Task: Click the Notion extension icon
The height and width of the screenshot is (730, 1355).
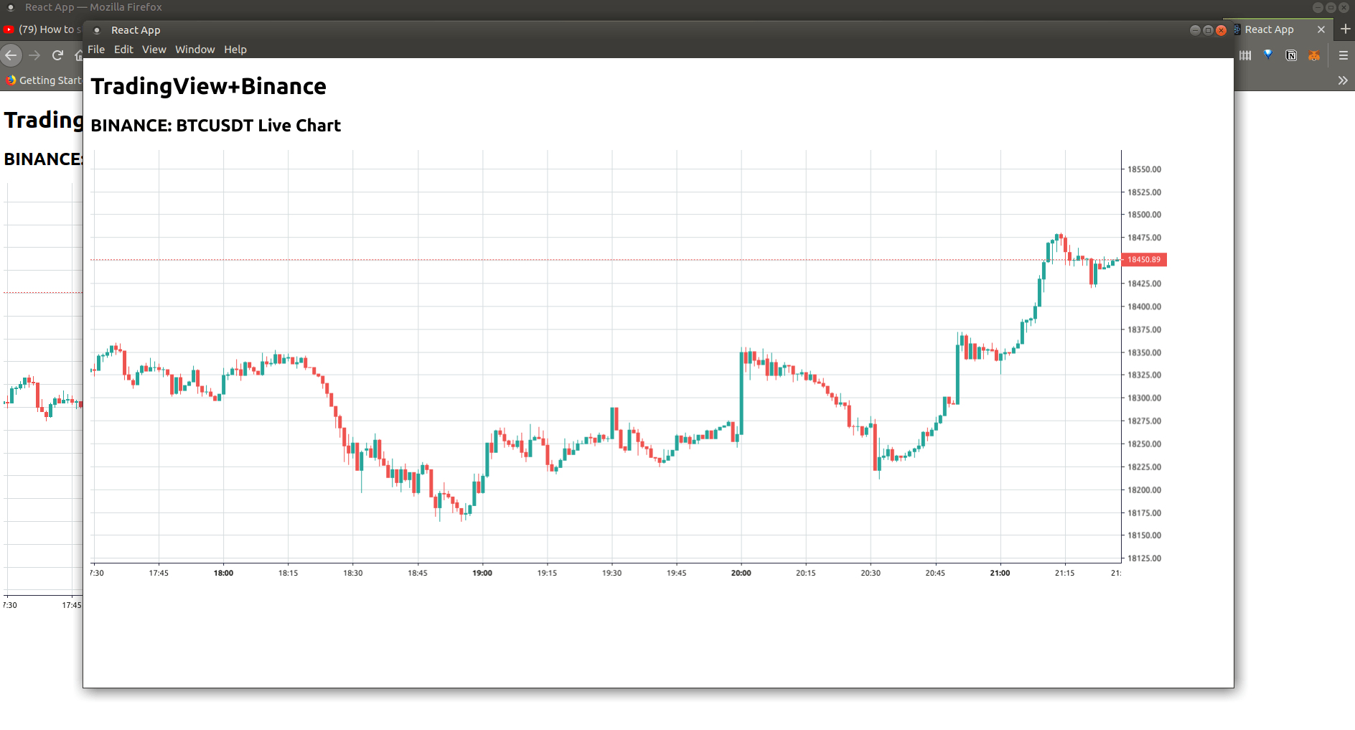Action: [x=1291, y=55]
